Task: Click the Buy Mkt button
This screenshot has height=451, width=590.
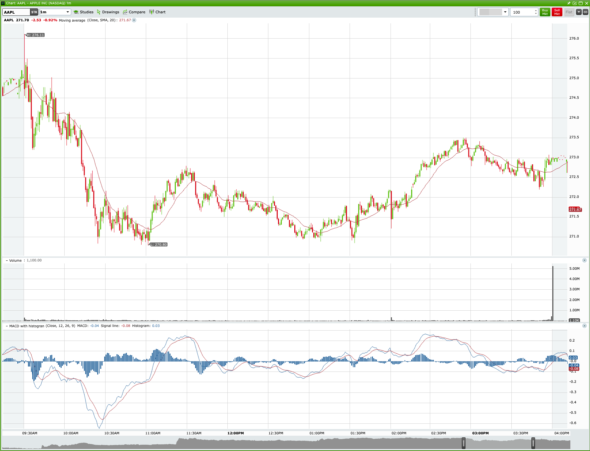Action: [545, 12]
